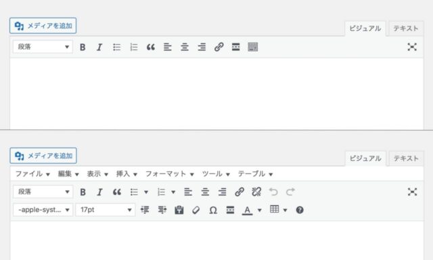Toggle Italic in the upper editor toolbar

(99, 47)
